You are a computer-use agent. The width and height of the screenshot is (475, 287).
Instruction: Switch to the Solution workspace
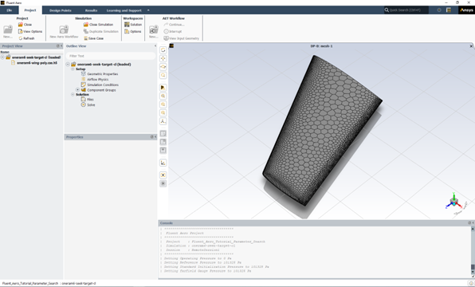133,25
